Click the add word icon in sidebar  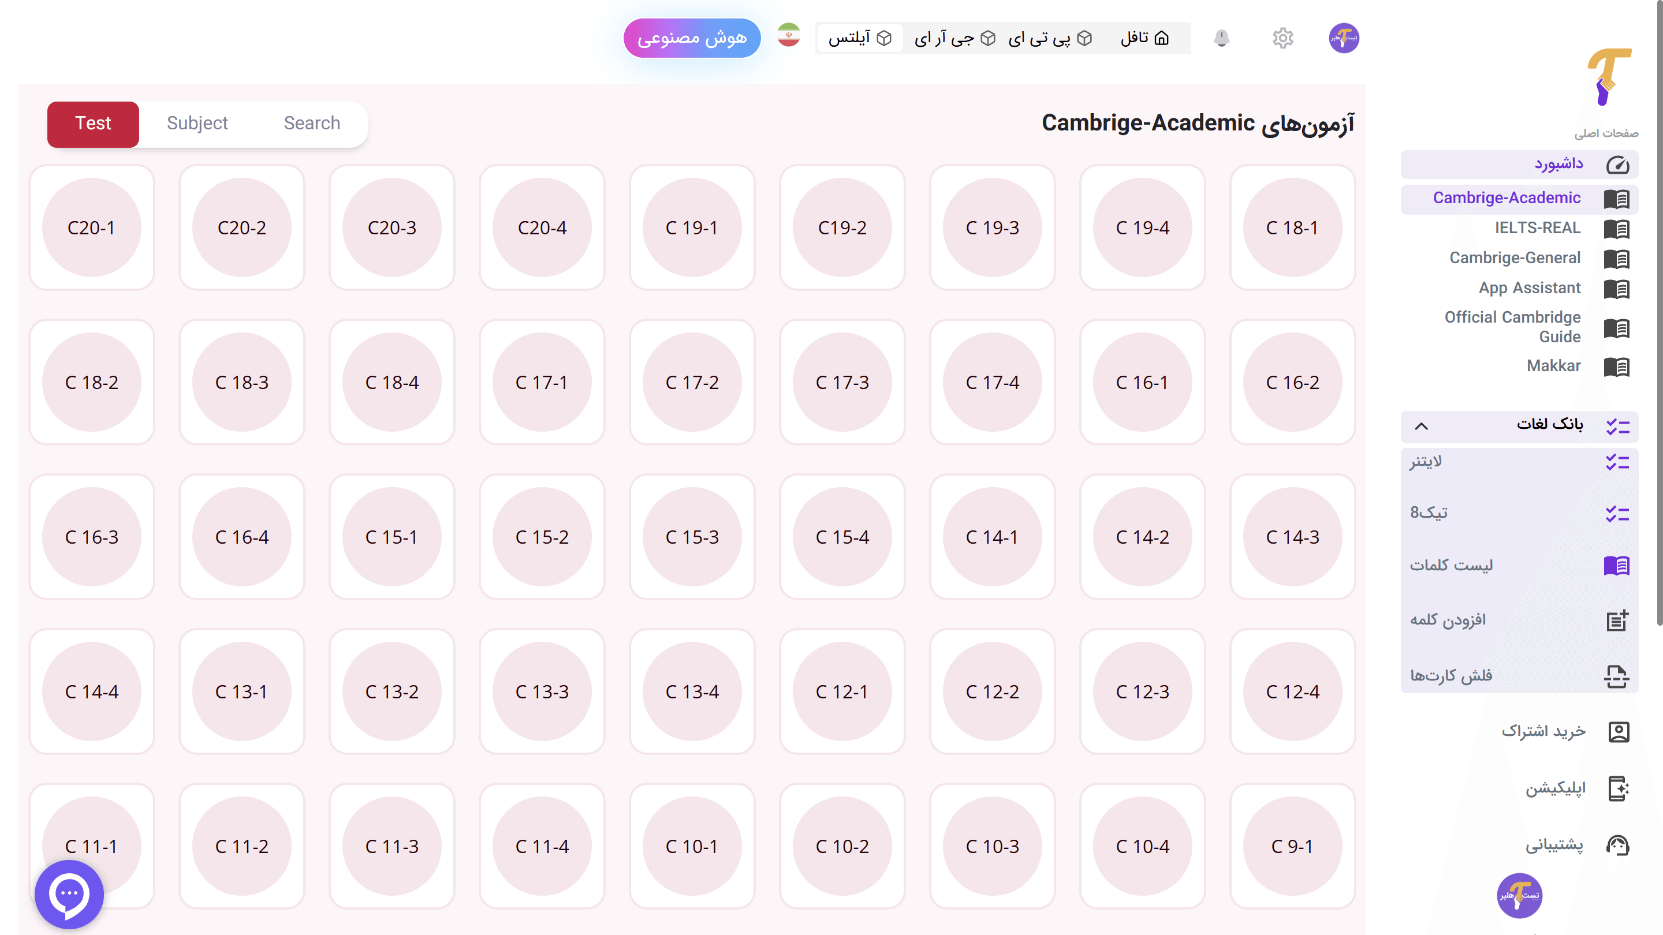(x=1617, y=620)
